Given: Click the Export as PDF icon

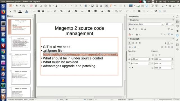Looking at the screenshot, I should tap(31, 6).
